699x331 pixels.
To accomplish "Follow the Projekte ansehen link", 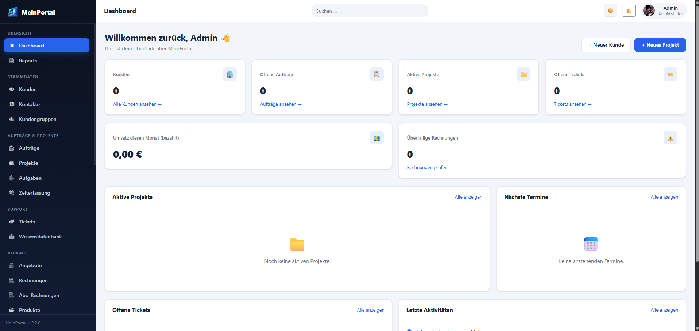I will coord(427,104).
